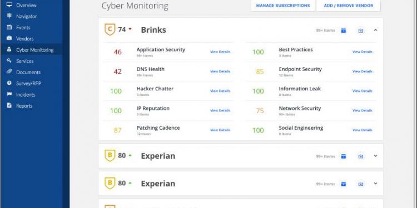Click the Brinks overall score 74

point(122,29)
